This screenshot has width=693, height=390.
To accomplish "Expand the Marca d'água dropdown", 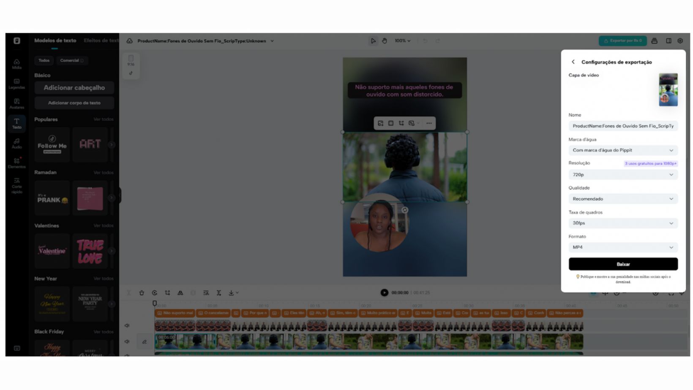I will [623, 150].
